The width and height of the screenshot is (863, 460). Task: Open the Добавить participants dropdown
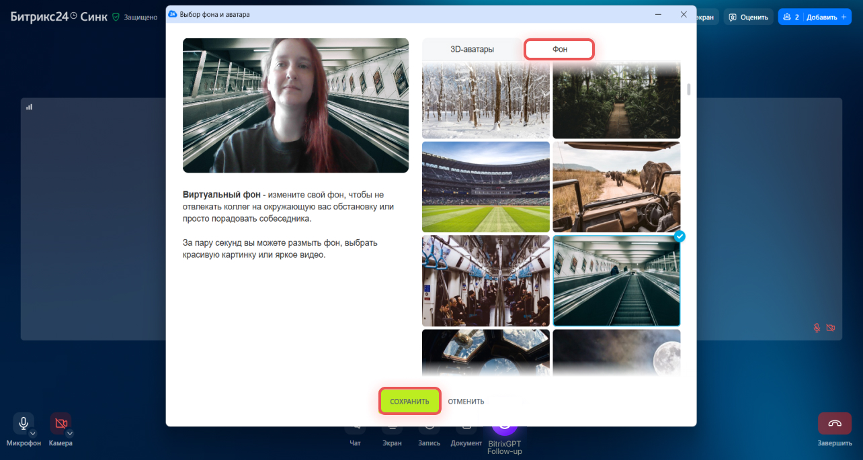pos(815,17)
